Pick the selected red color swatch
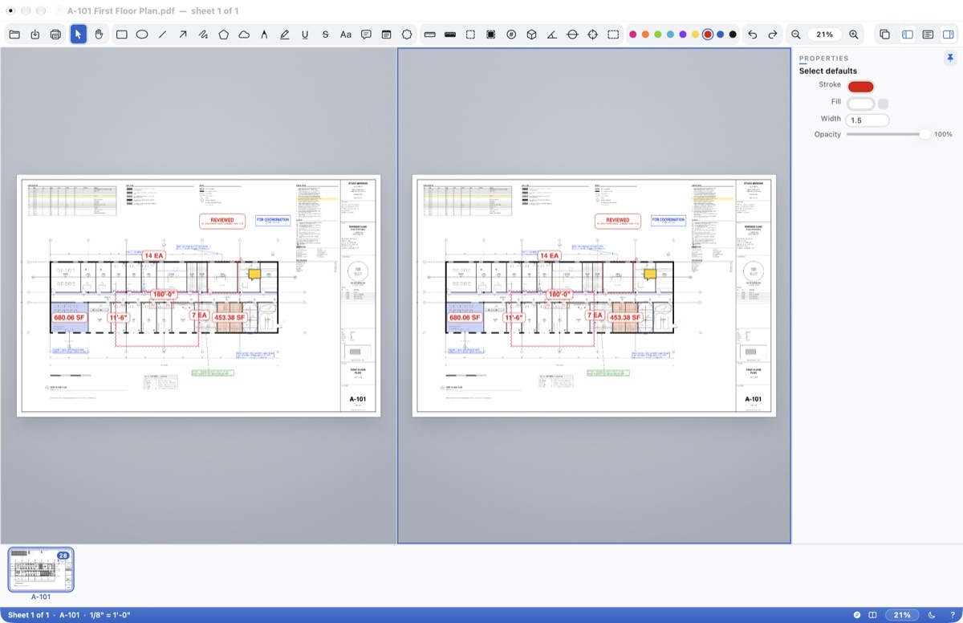963x623 pixels. tap(708, 35)
